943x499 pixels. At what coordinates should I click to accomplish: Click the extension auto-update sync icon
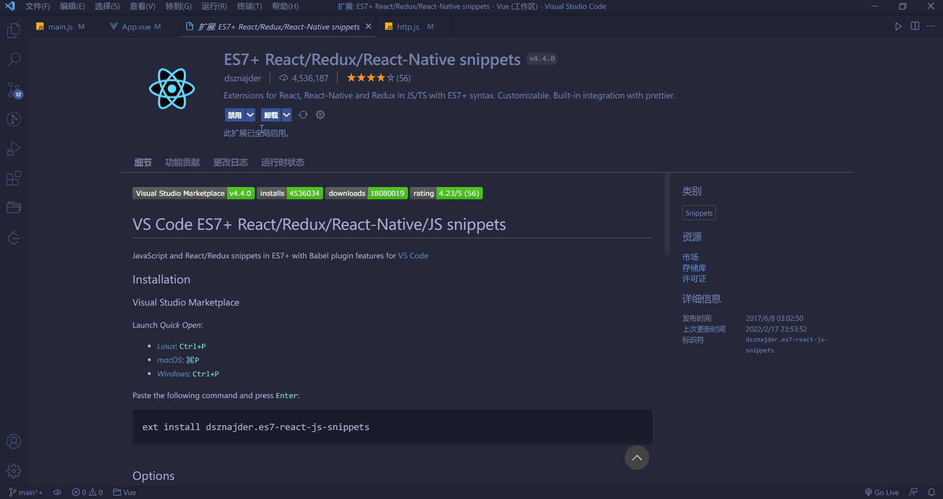(x=303, y=115)
